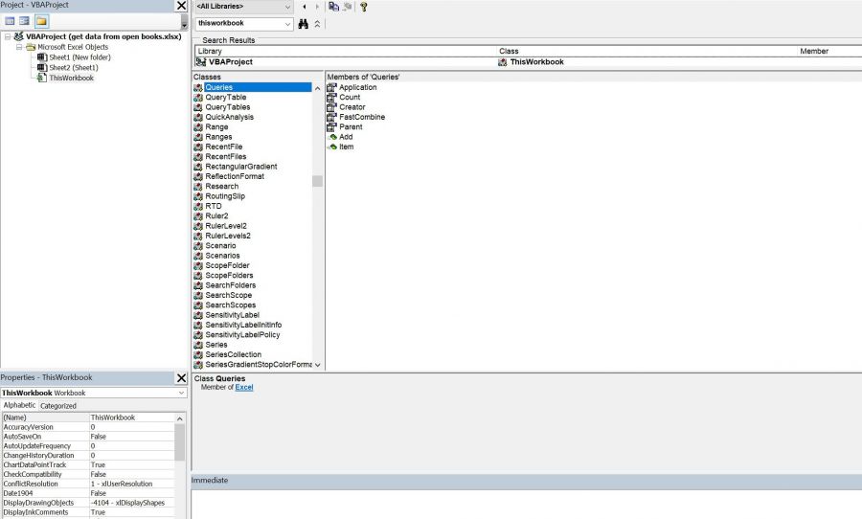Click the binoculars Search icon
Viewport: 862px width, 519px height.
[303, 24]
